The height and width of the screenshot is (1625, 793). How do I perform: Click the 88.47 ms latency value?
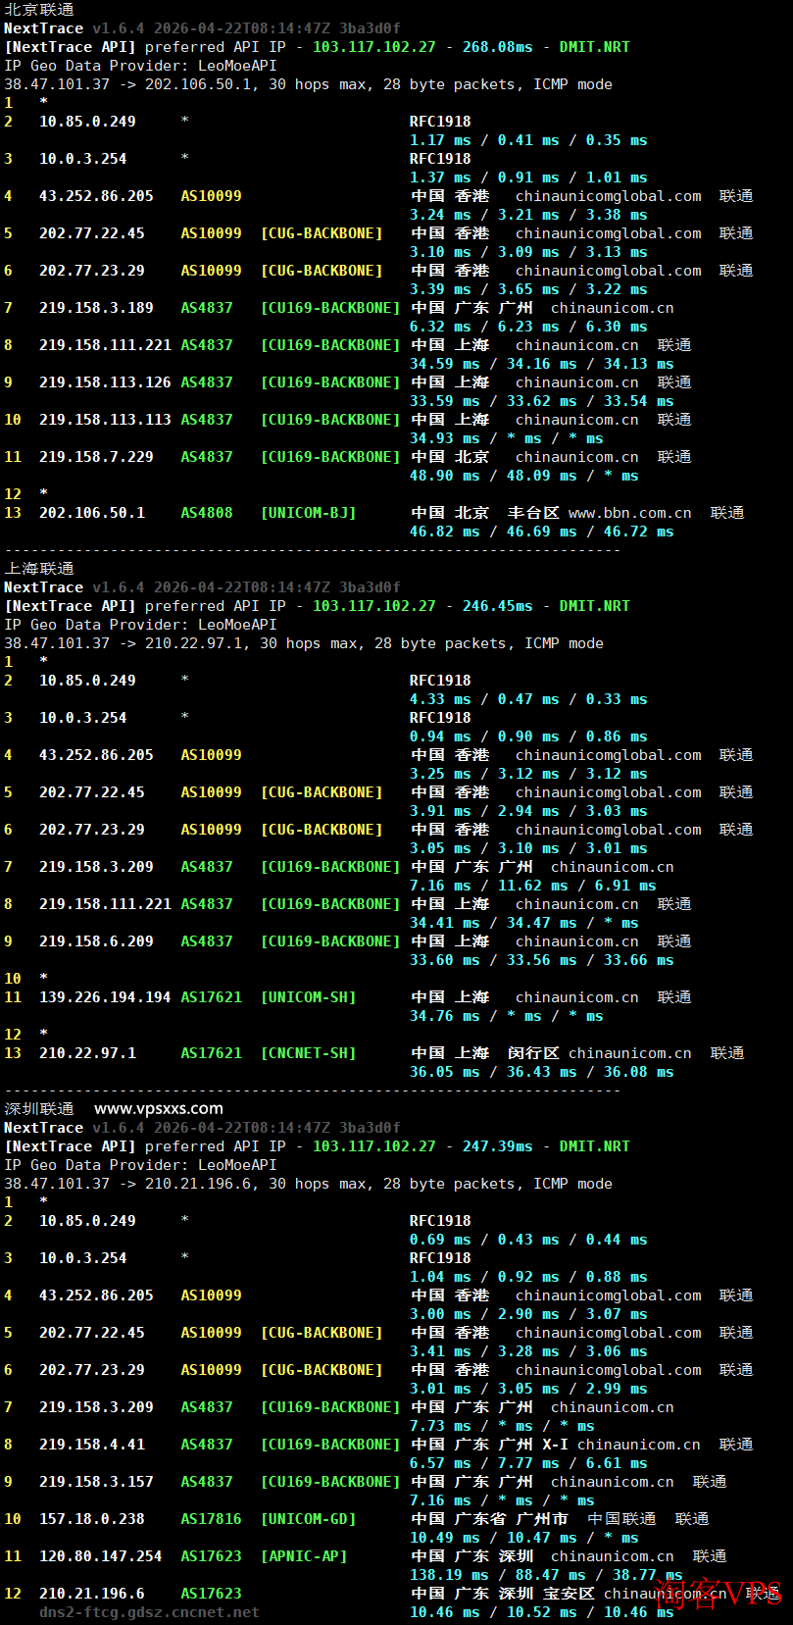coord(551,1575)
